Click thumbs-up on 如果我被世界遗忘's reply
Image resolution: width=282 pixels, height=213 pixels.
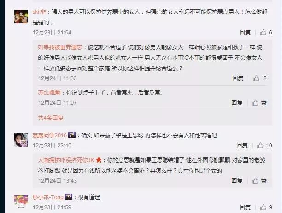pyautogui.click(x=259, y=78)
